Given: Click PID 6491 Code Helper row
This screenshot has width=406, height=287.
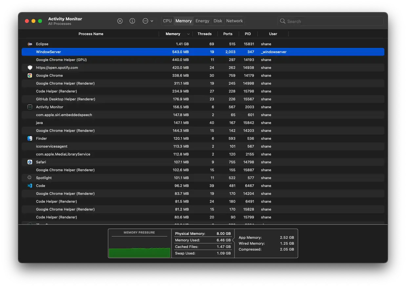Looking at the screenshot, I should tap(250, 201).
